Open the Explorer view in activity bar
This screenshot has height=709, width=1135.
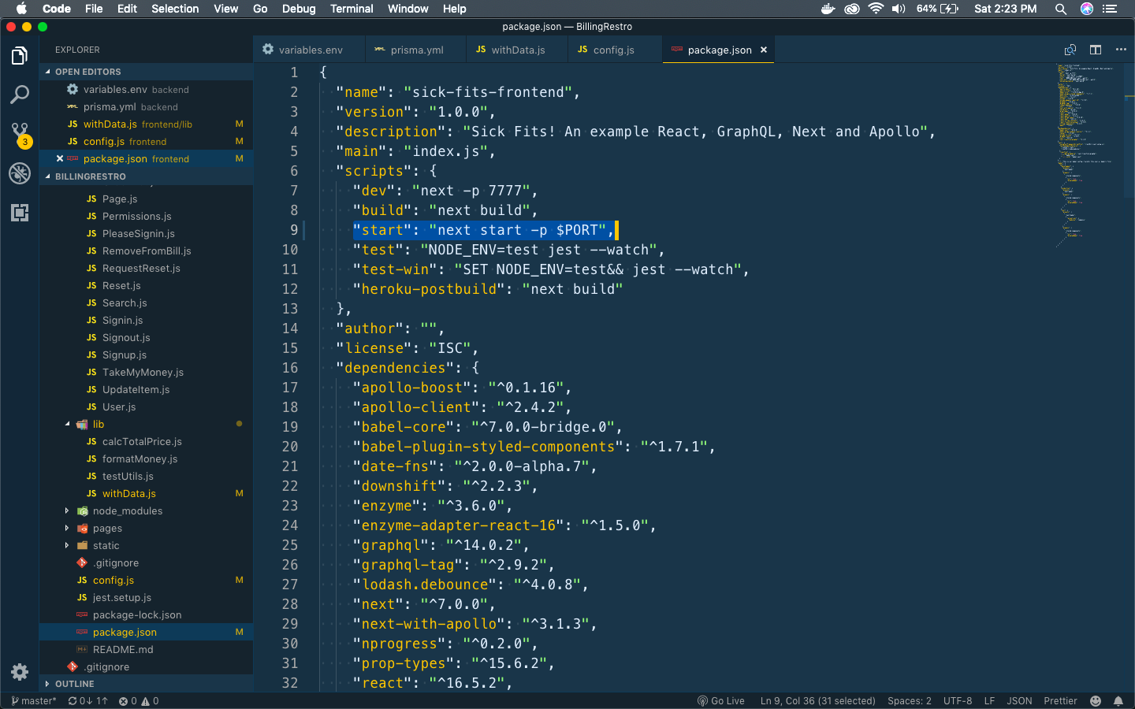click(20, 56)
